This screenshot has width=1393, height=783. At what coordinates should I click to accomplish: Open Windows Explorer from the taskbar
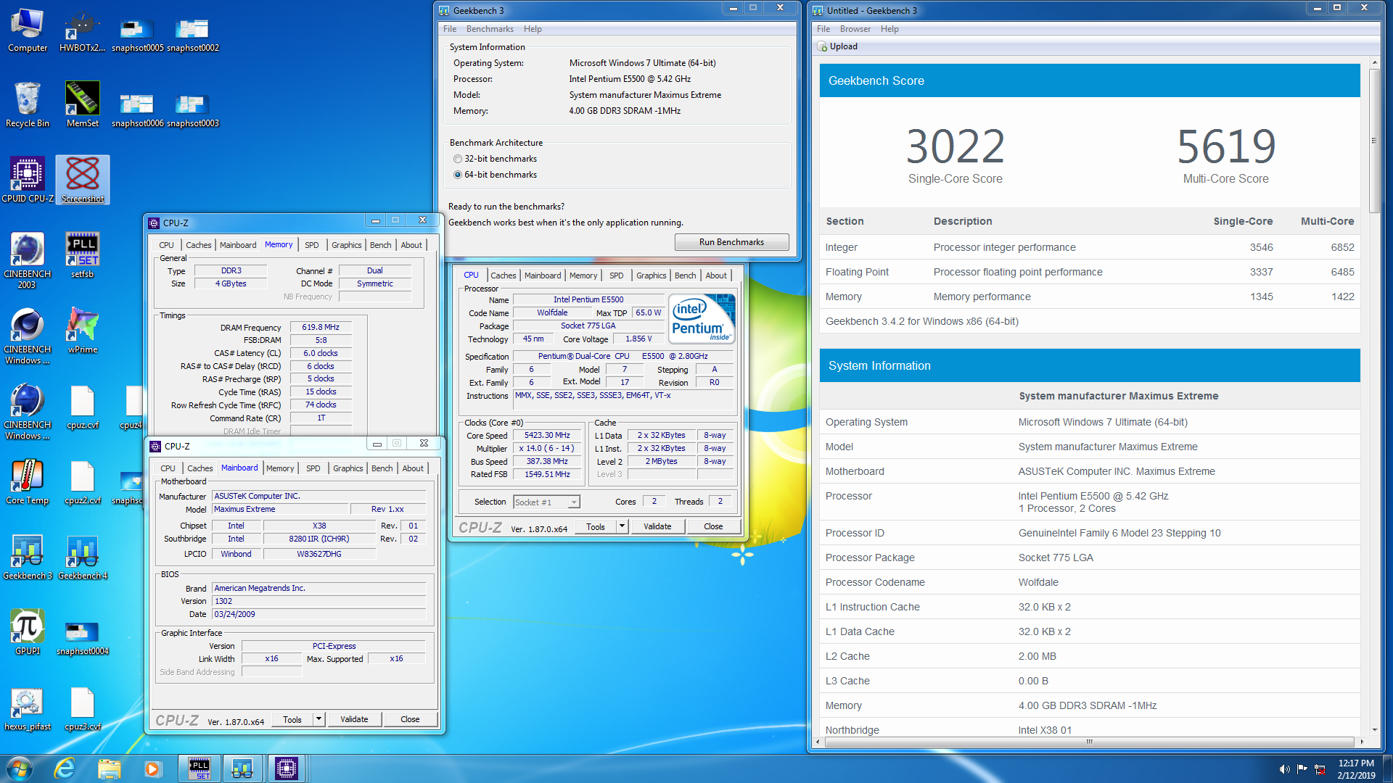[x=109, y=768]
